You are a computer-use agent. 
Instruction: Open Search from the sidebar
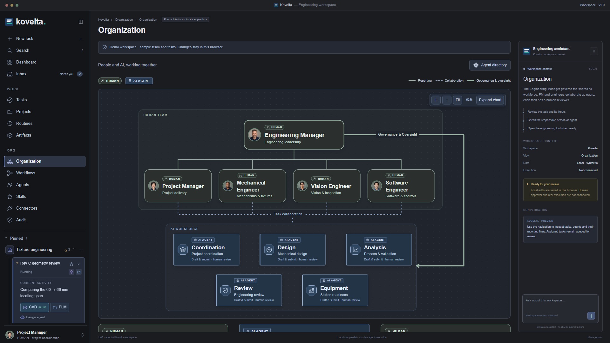coord(45,50)
